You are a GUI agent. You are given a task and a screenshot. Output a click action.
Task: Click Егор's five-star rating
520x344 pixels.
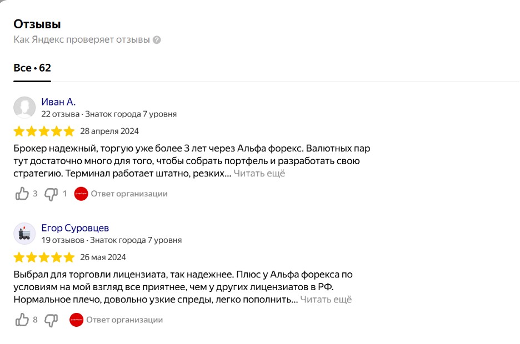click(44, 257)
